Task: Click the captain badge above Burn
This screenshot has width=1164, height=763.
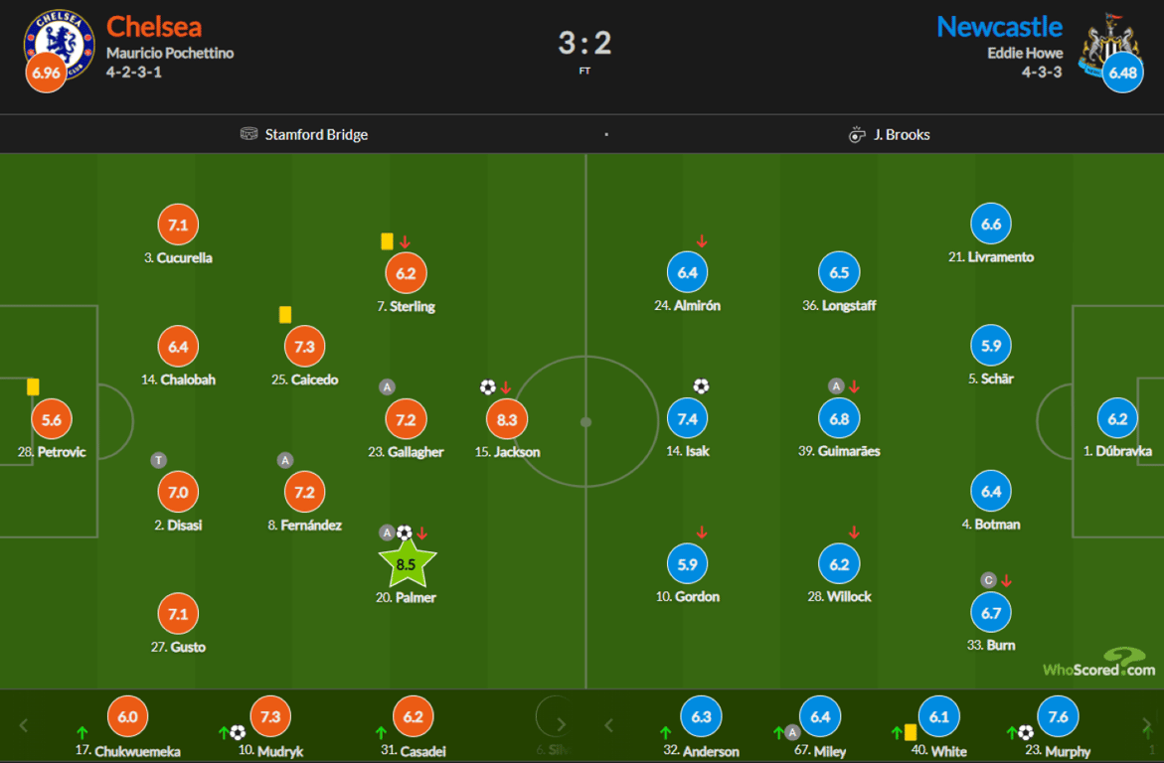Action: click(x=988, y=580)
